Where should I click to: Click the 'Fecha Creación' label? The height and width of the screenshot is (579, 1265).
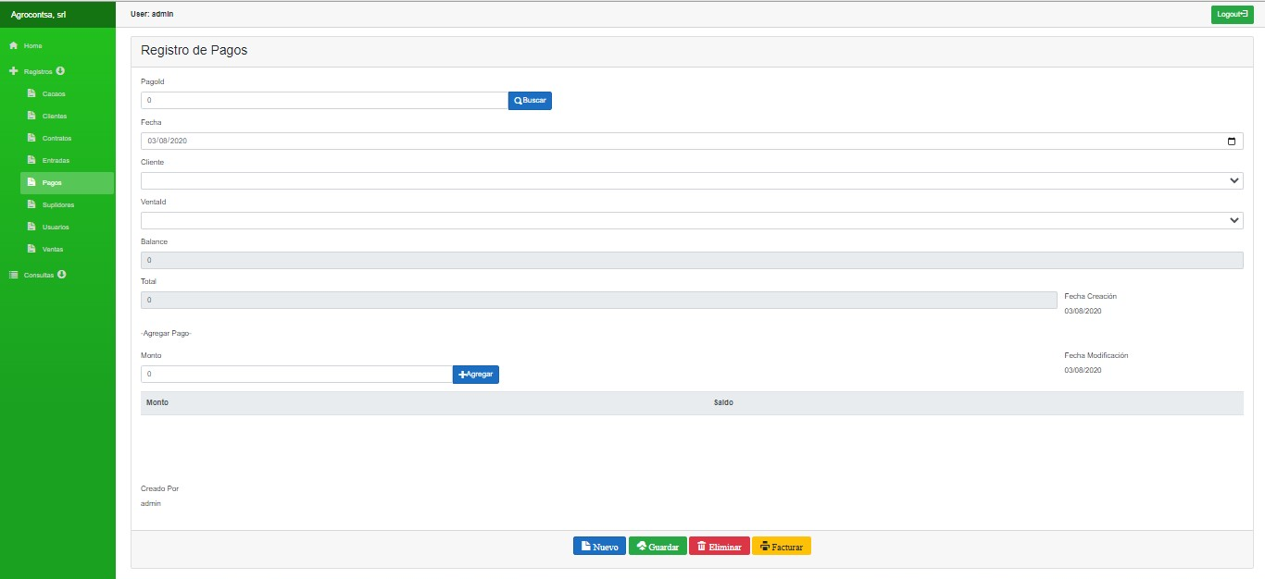[1091, 296]
